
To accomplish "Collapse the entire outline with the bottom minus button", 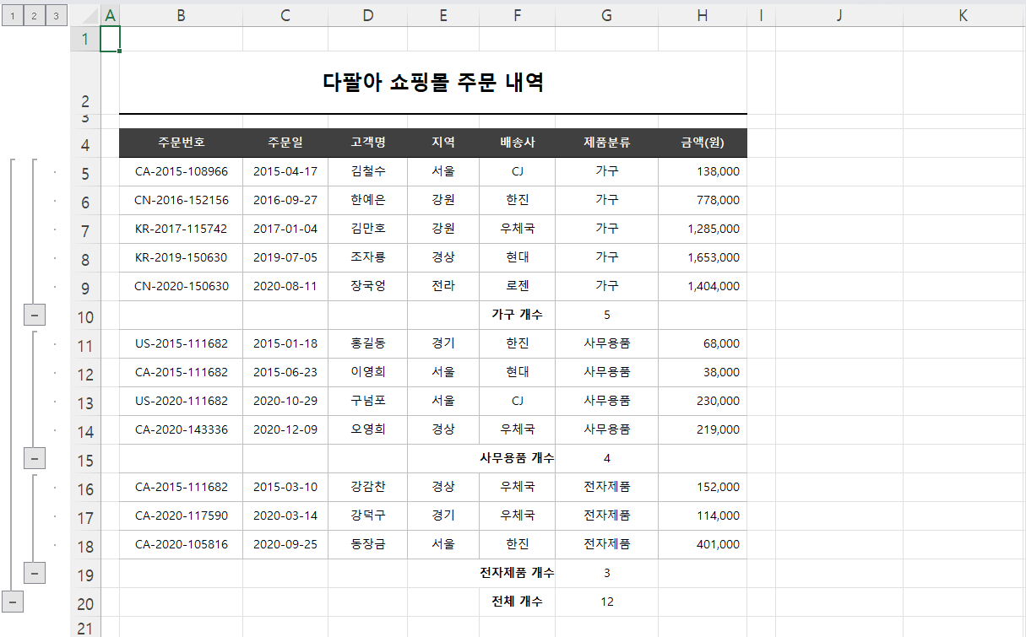I will pyautogui.click(x=13, y=602).
